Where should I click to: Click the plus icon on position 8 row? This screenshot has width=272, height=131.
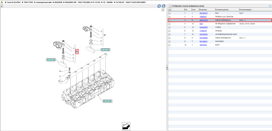(169, 38)
